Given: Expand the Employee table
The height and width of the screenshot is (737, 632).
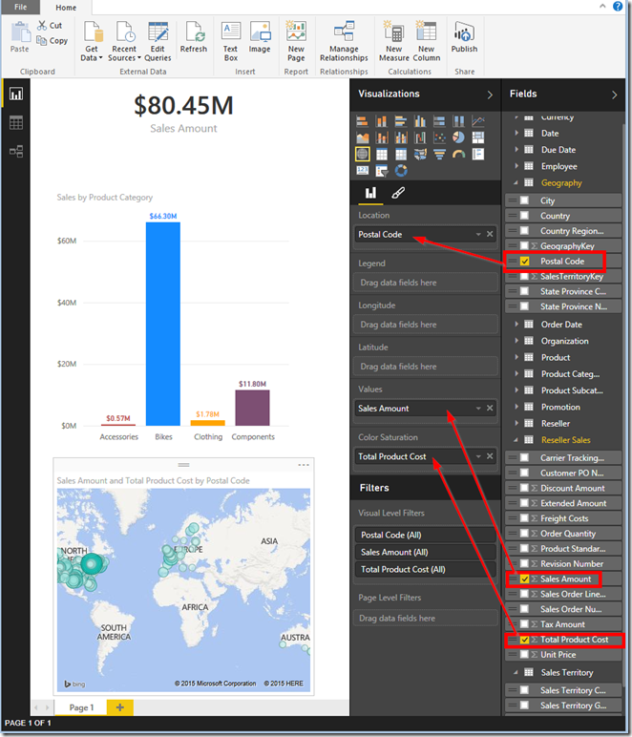Looking at the screenshot, I should pos(516,166).
